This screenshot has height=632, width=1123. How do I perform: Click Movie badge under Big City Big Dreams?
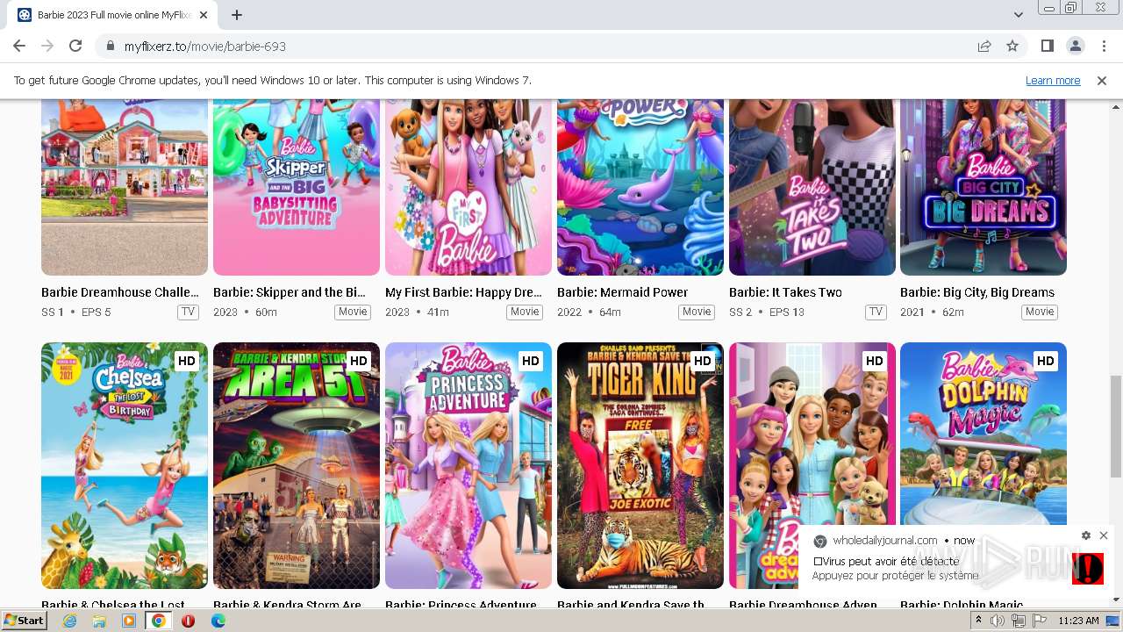1040,312
